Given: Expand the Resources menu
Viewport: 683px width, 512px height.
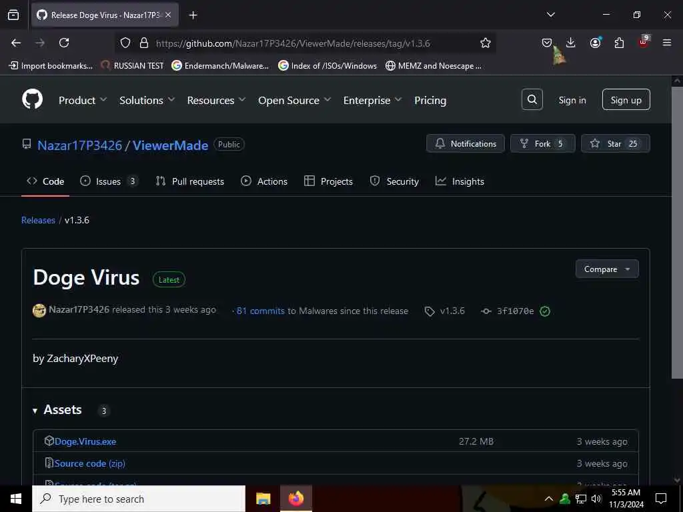Looking at the screenshot, I should pos(217,100).
